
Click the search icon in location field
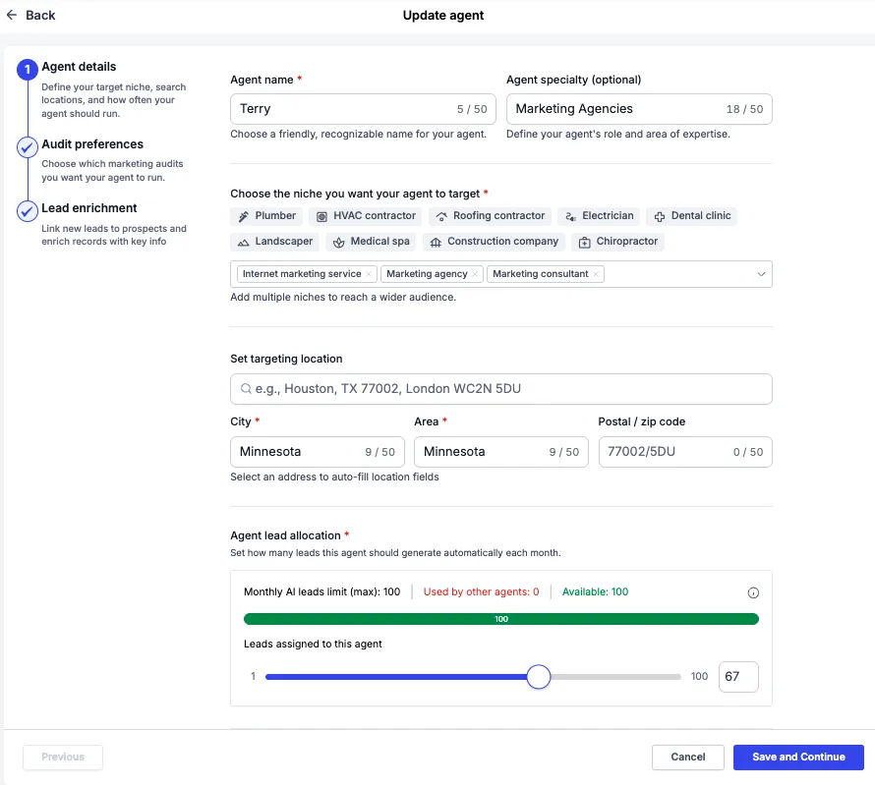click(244, 389)
